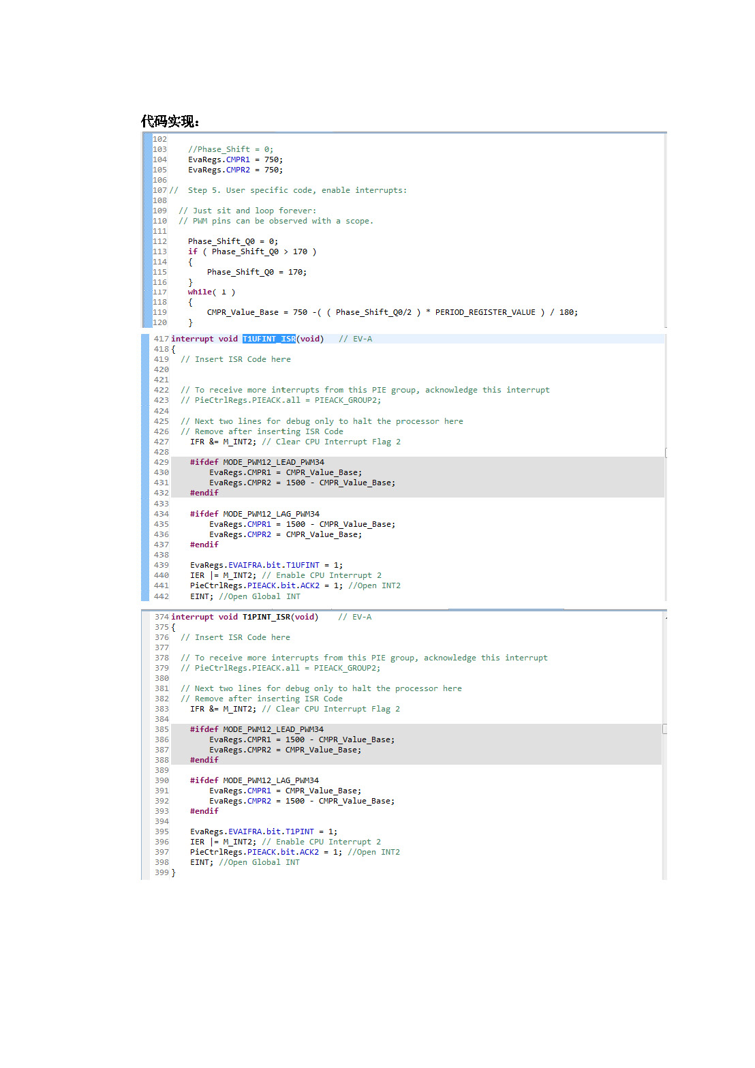Click line 391 CMPR1 = CMPR_Value_Base
755x1068 pixels.
pos(286,791)
